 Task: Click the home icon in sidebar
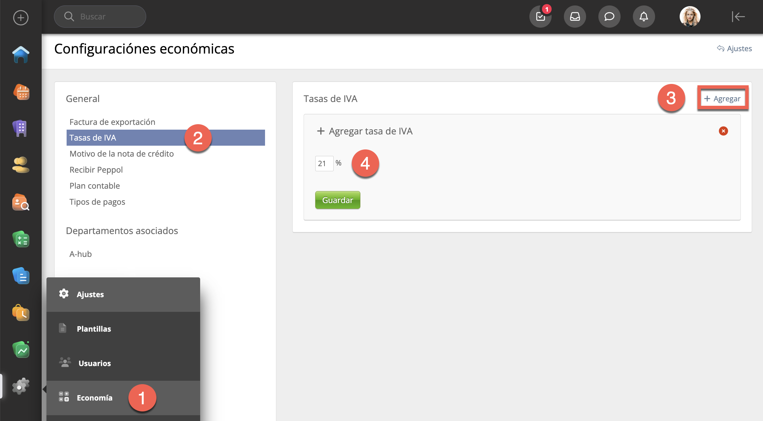click(x=21, y=55)
